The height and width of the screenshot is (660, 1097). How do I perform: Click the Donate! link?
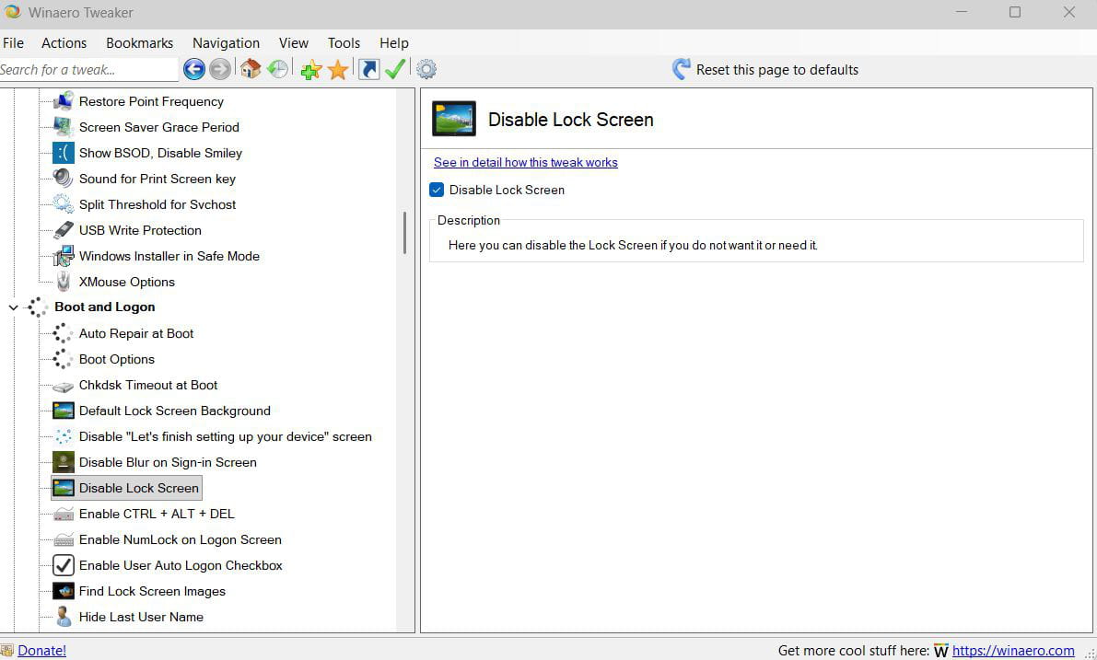coord(42,650)
